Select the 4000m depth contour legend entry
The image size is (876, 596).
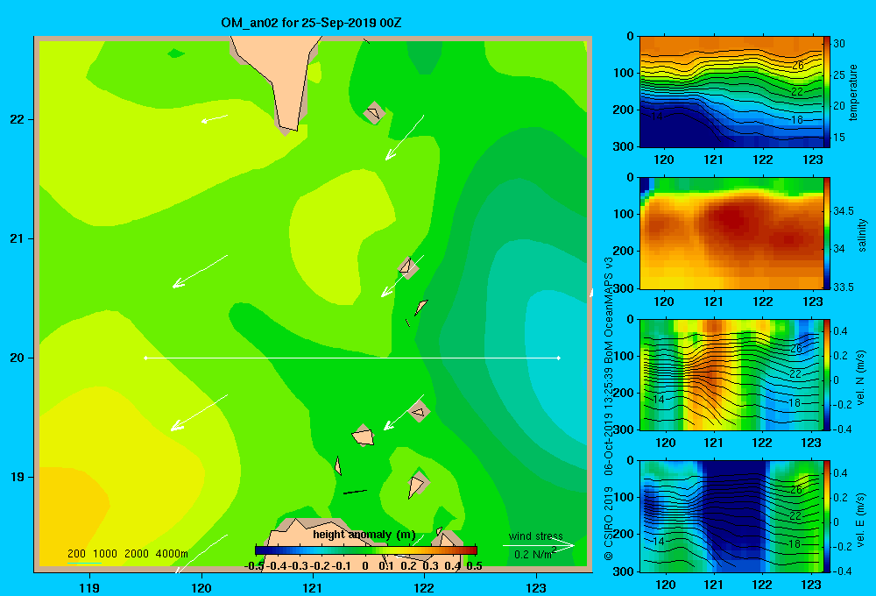(x=172, y=554)
